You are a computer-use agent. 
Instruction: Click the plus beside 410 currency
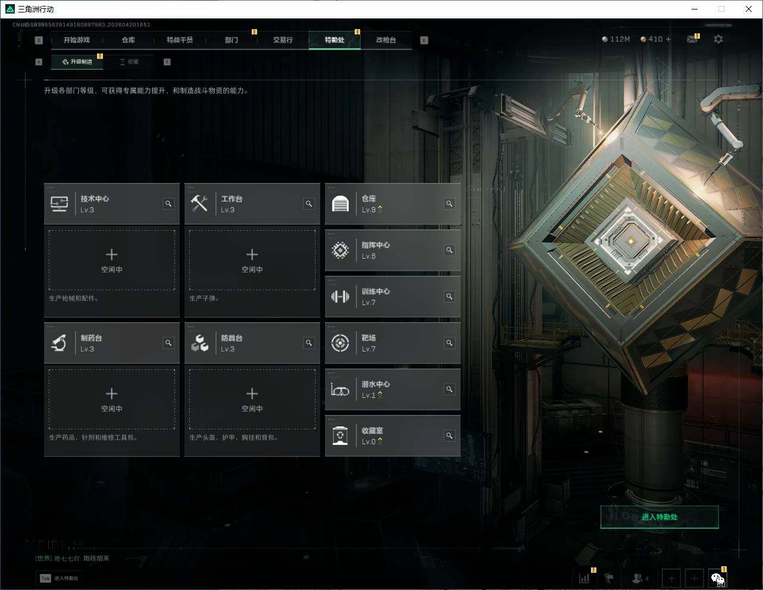668,39
